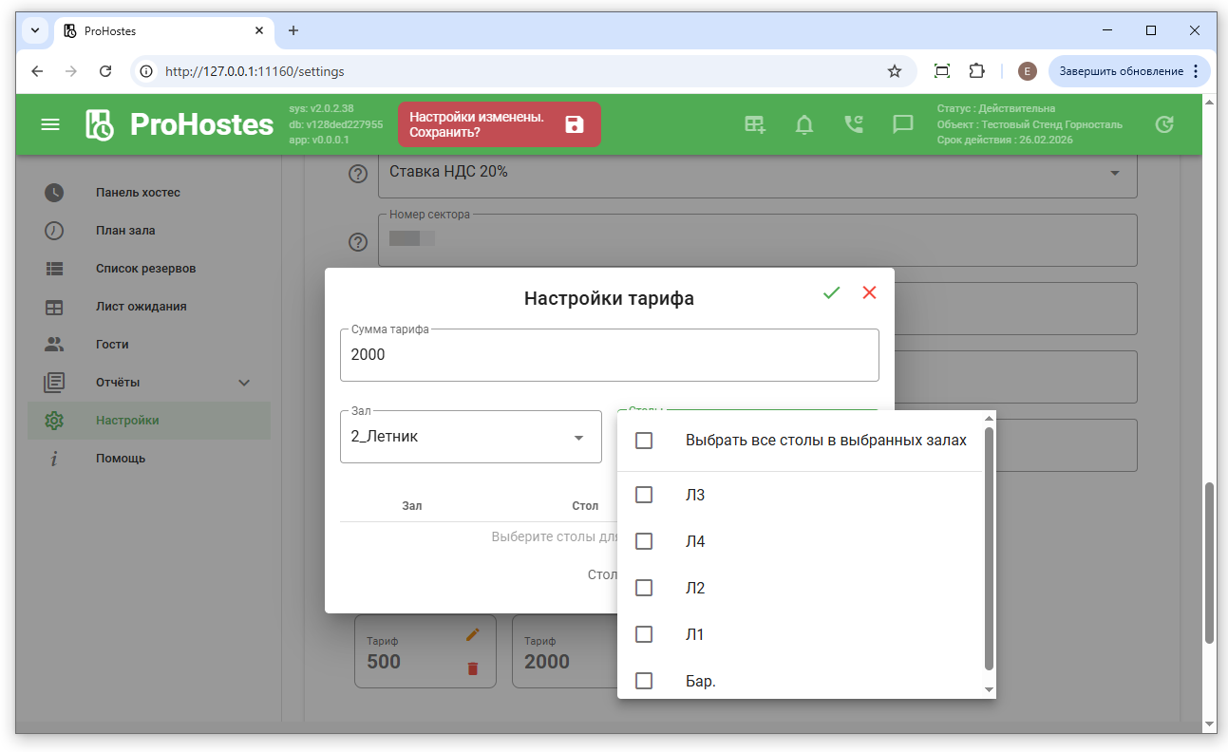Screen dimensions: 1228x752
Task: Delete the 500 tariff with trash icon
Action: 473,668
